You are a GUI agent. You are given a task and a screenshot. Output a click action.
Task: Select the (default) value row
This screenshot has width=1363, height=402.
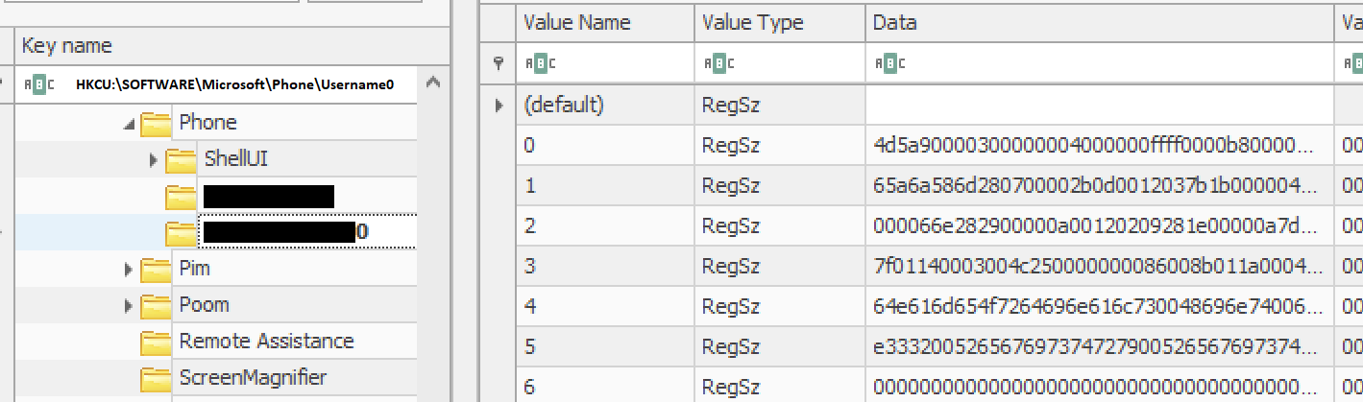pos(922,105)
